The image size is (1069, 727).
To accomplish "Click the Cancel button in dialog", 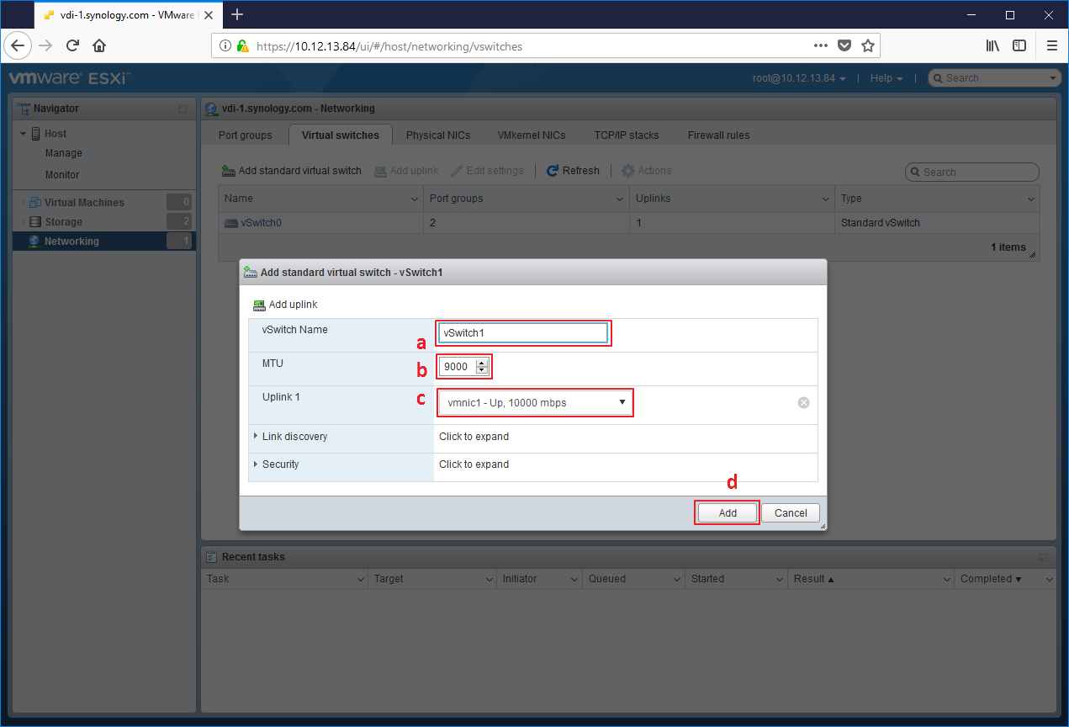I will pyautogui.click(x=791, y=513).
